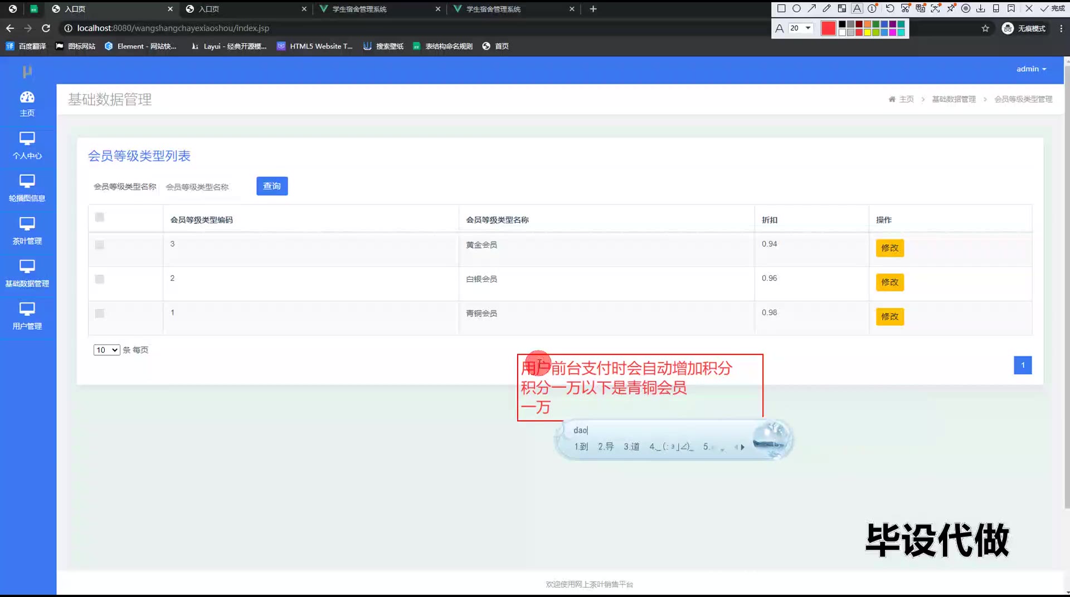The image size is (1070, 597).
Task: Click the scissors long-screenshot tool
Action: 905,8
